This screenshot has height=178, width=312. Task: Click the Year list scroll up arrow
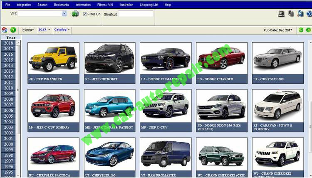click(18, 43)
